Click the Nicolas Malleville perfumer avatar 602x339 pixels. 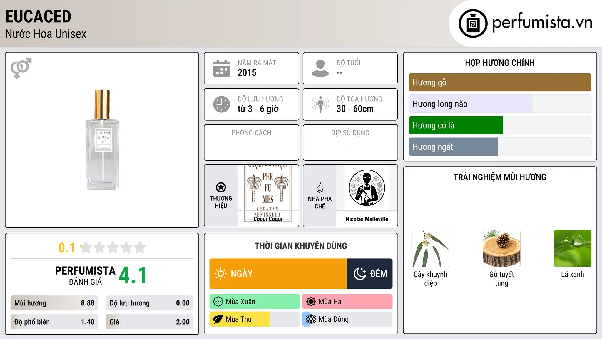(x=367, y=188)
